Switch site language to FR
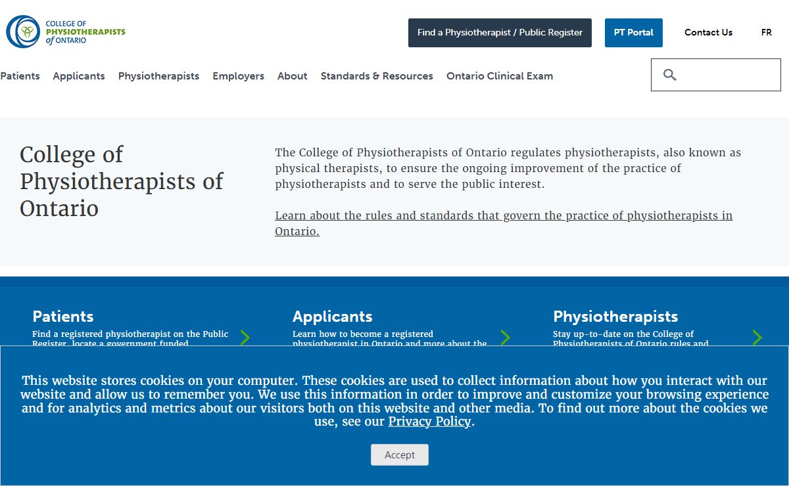789x486 pixels. click(767, 32)
